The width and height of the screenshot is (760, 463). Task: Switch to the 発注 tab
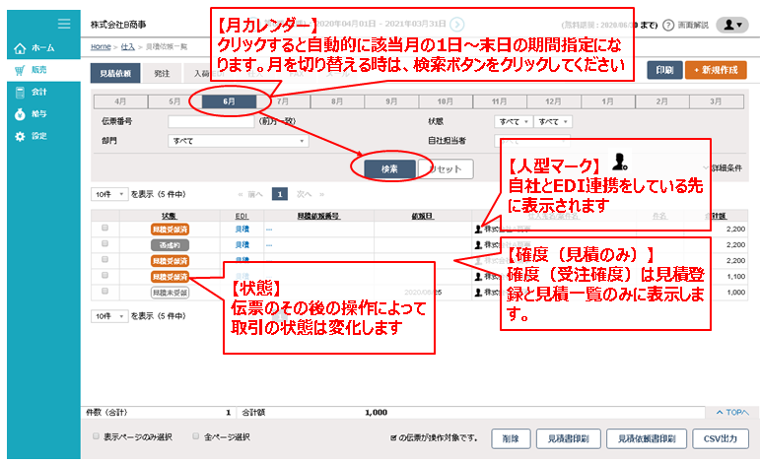click(161, 72)
